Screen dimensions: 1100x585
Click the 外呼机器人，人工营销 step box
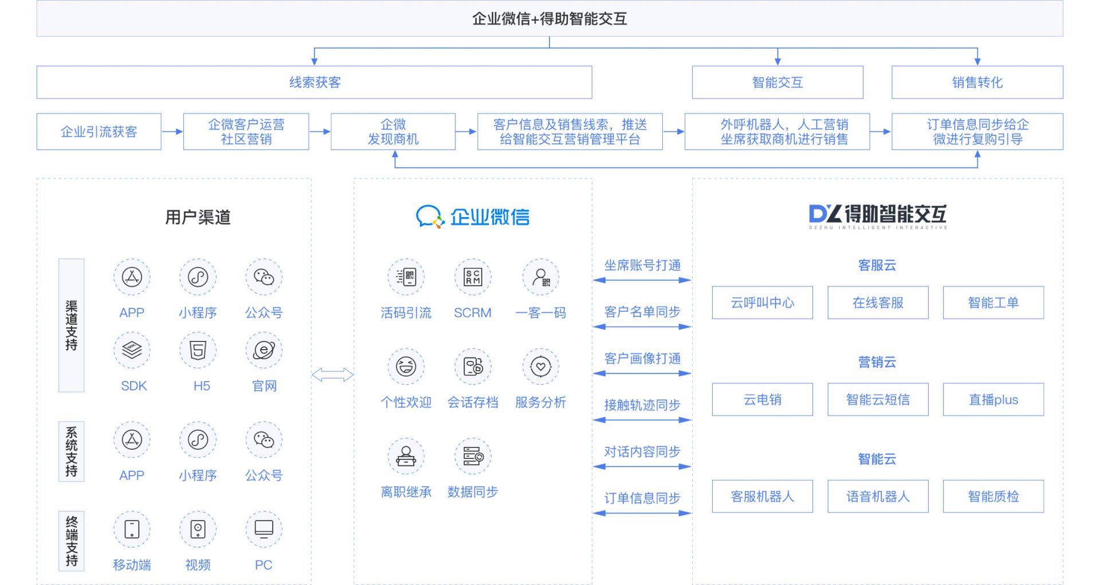777,132
